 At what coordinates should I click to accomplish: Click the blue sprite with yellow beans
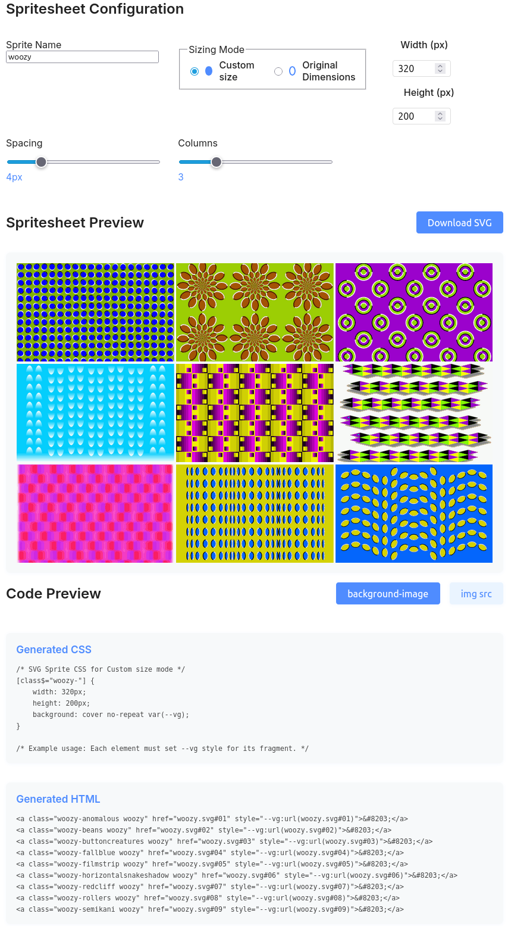414,513
